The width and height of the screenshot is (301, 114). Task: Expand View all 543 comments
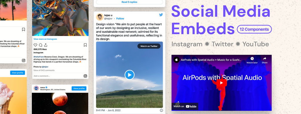tap(44, 70)
